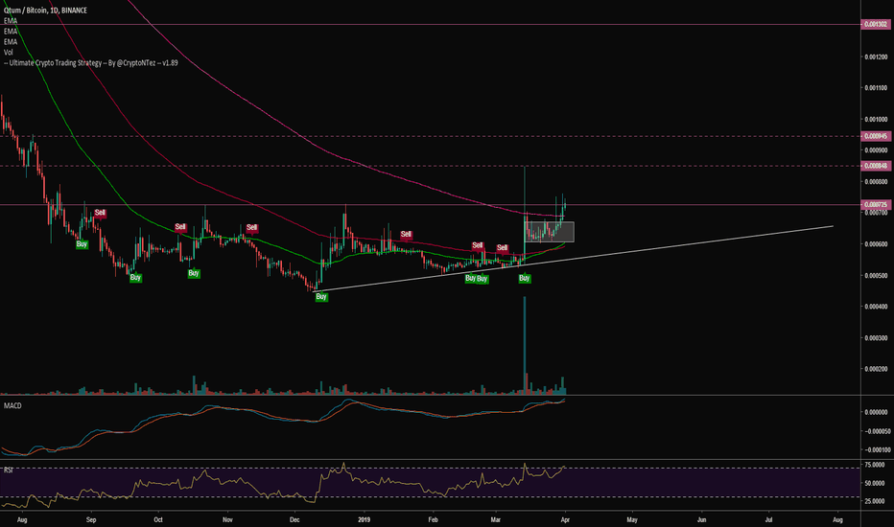This screenshot has height=527, width=894.
Task: Click the Buy marker in late October
Action: [x=194, y=273]
